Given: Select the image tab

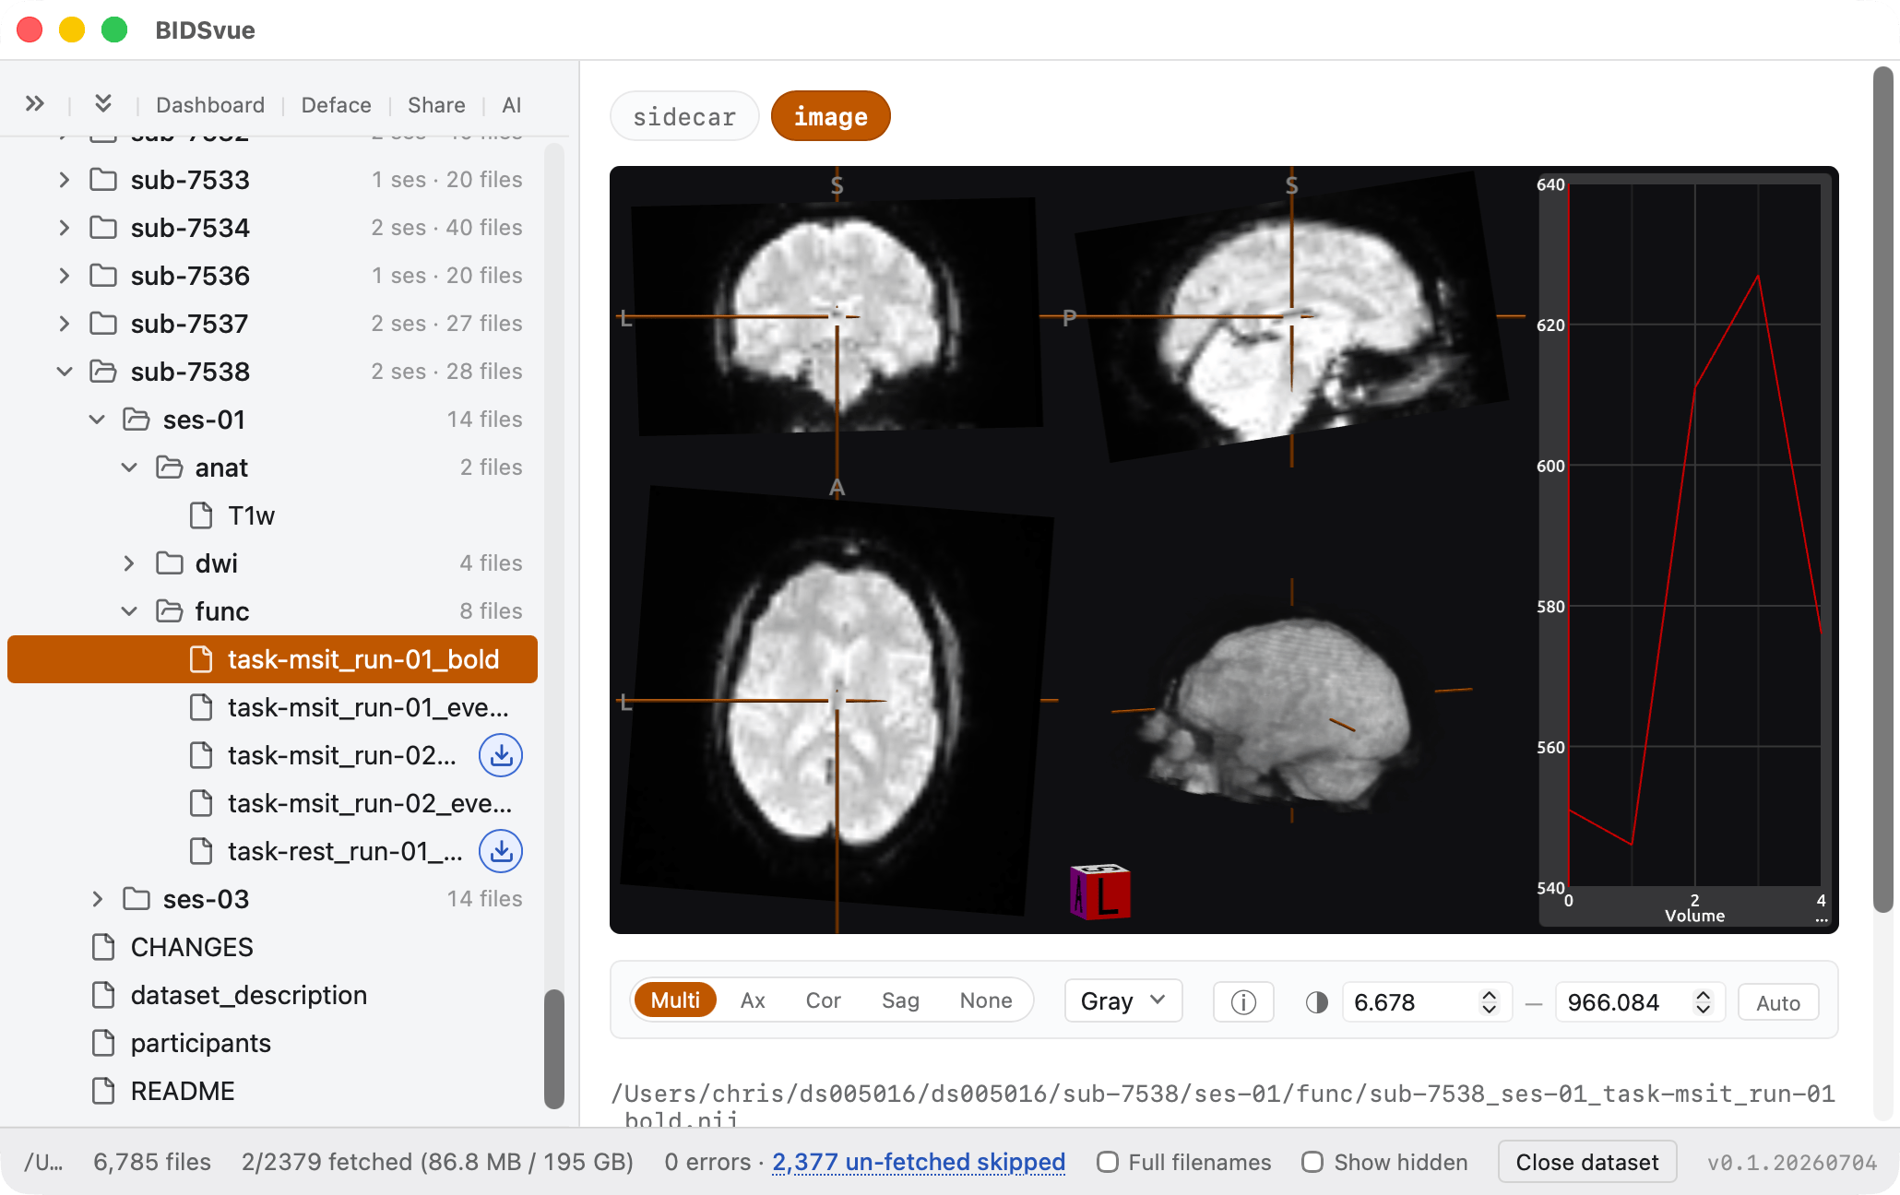Looking at the screenshot, I should 830,116.
